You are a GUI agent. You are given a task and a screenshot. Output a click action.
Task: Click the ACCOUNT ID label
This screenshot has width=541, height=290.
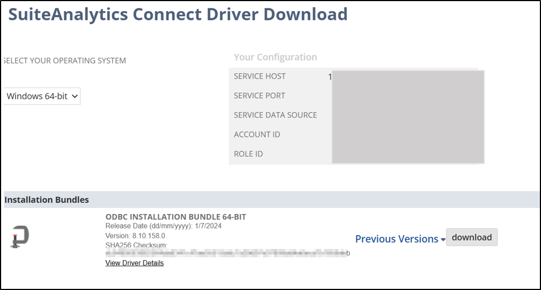coord(257,135)
